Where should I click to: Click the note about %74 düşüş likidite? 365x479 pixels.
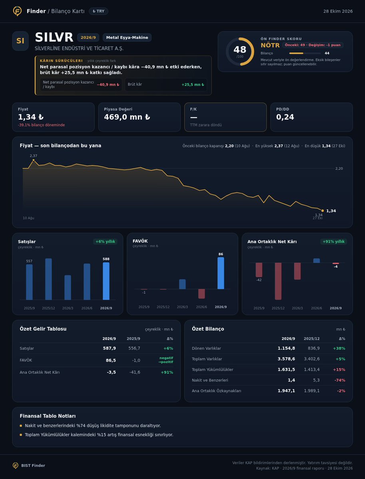click(x=93, y=426)
